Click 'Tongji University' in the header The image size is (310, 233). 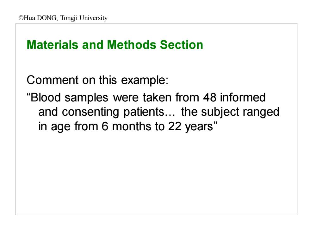(x=84, y=18)
